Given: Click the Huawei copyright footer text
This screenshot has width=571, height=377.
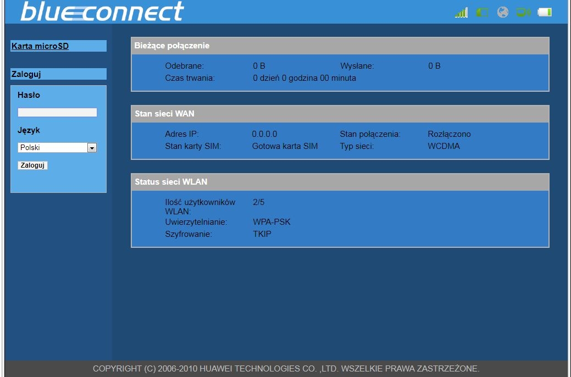Looking at the screenshot, I should pos(286,369).
